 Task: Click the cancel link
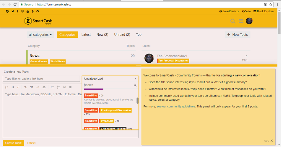tap(31, 143)
